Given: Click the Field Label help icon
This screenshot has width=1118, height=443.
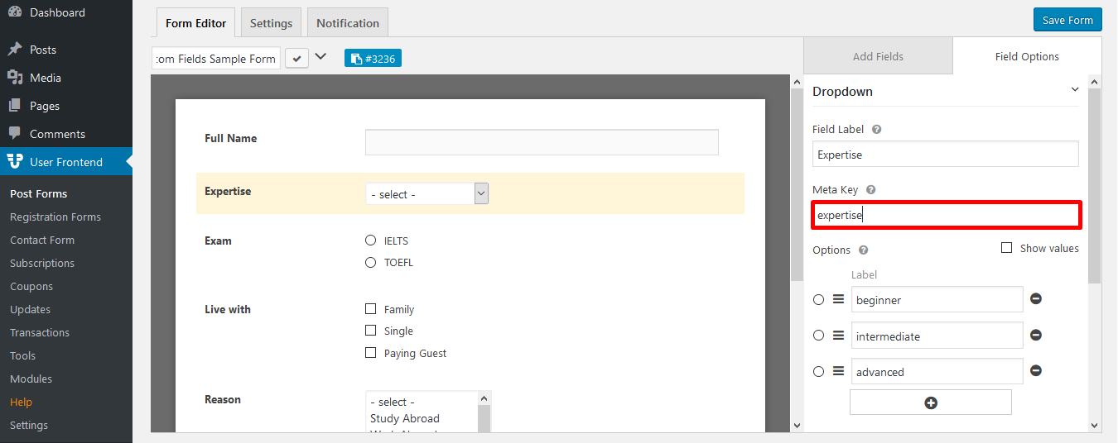Looking at the screenshot, I should (876, 130).
